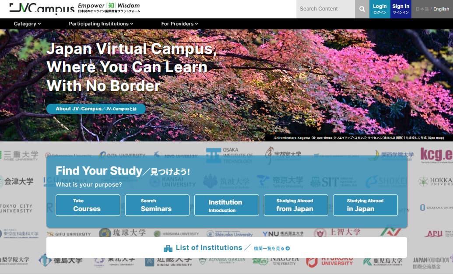Switch language to 日本語
Image resolution: width=453 pixels, height=275 pixels.
(423, 9)
